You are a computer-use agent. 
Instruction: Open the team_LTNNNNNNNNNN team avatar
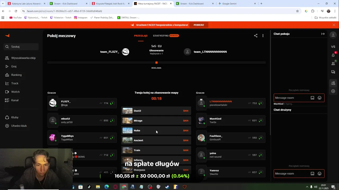click(x=188, y=52)
